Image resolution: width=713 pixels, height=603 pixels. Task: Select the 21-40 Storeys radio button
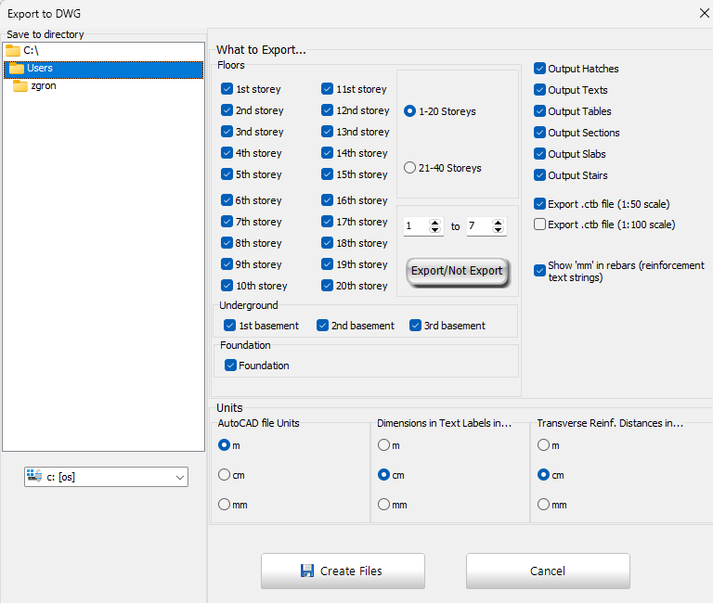click(409, 168)
